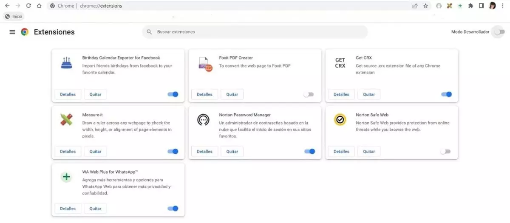510x223 pixels.
Task: Open Detalles for Foxit PDF Creator
Action: [x=205, y=94]
